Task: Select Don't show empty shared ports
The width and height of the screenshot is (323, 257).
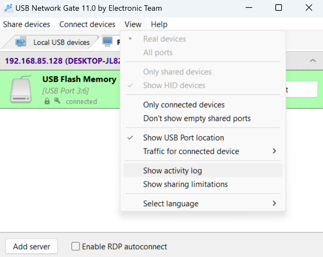Action: pos(197,118)
